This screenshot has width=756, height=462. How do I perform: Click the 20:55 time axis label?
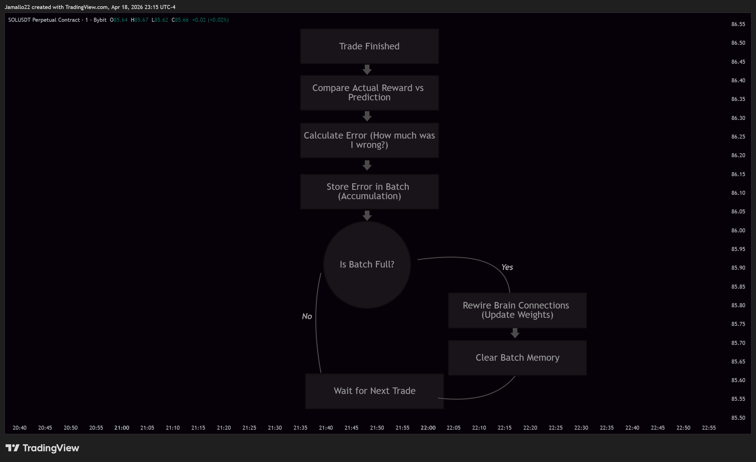tap(96, 428)
